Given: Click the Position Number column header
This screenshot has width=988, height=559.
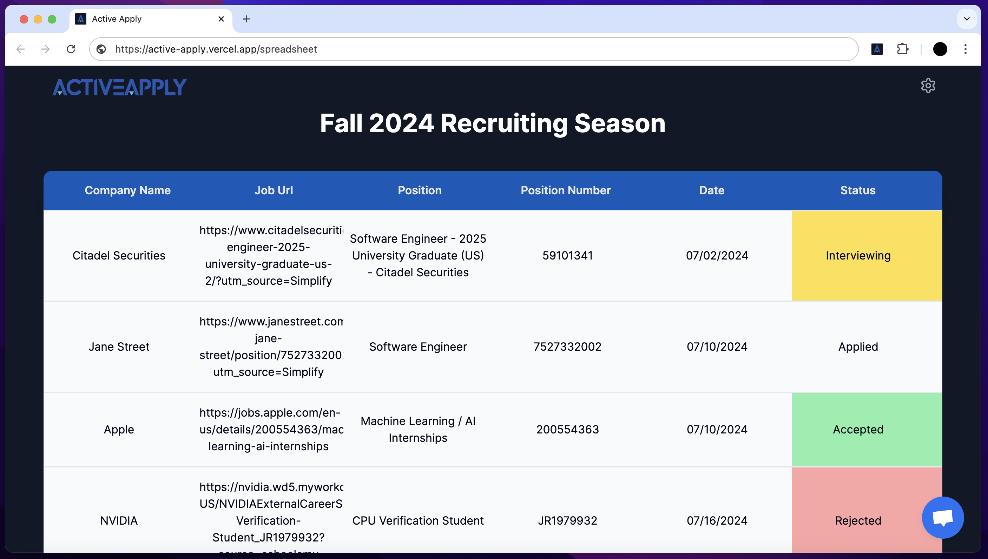Looking at the screenshot, I should point(566,190).
